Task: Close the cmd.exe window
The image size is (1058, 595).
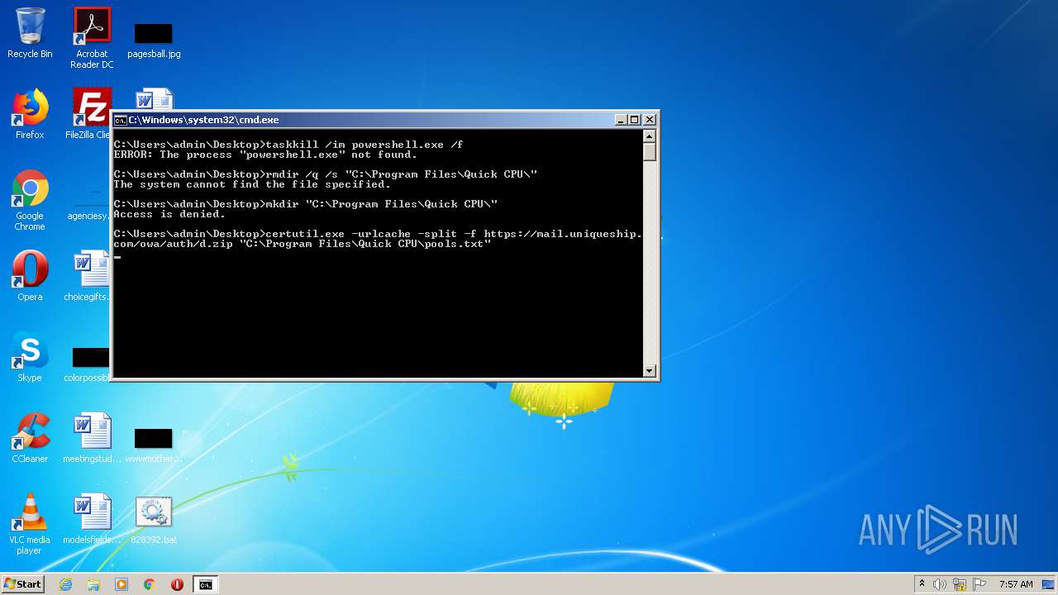Action: click(x=650, y=120)
